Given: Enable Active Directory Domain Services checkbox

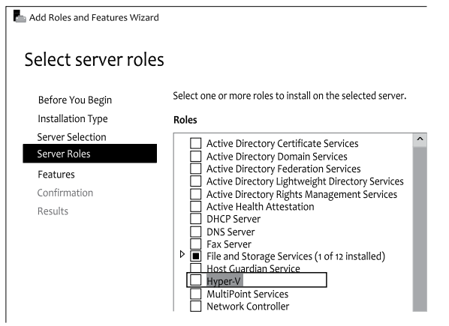Looking at the screenshot, I should tap(195, 156).
